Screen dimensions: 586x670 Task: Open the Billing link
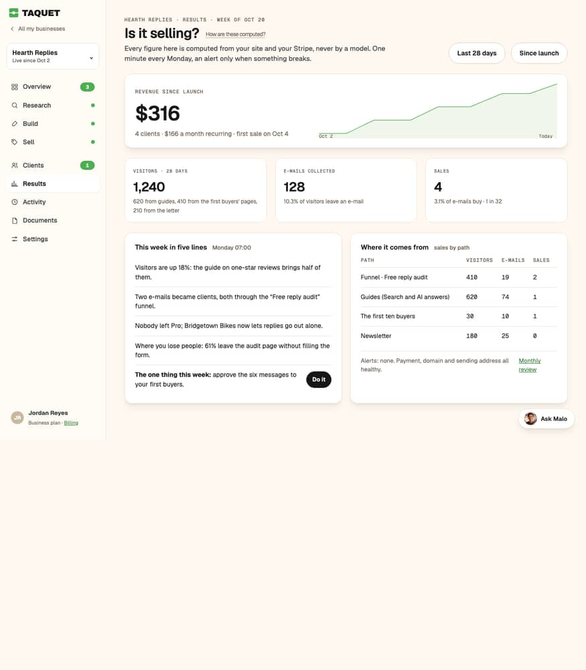click(71, 423)
